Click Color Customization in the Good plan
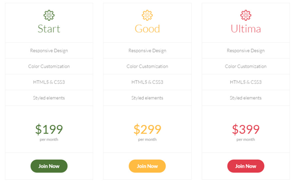This screenshot has height=184, width=298. click(x=147, y=66)
